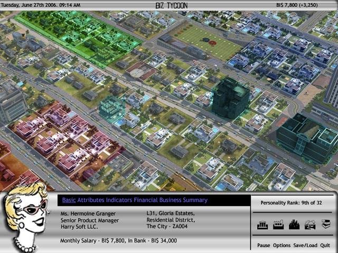Switch to the Basic tab
338x253 pixels.
tap(69, 200)
